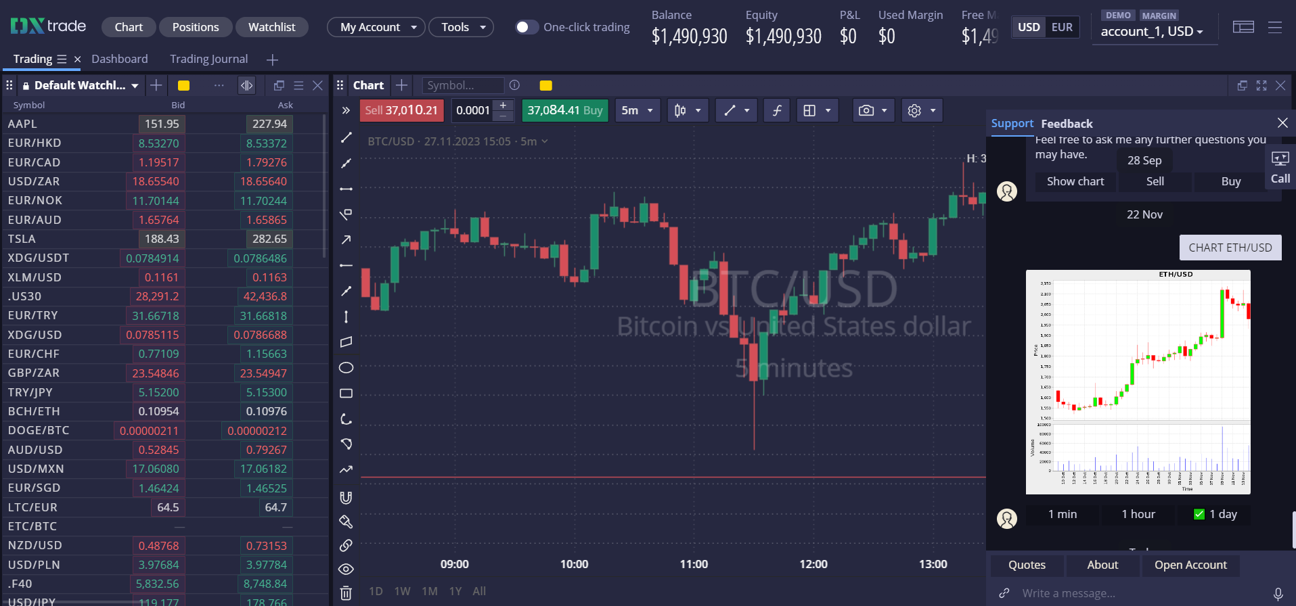The width and height of the screenshot is (1296, 606).
Task: Click the yellow color tag in Chart header
Action: [545, 85]
